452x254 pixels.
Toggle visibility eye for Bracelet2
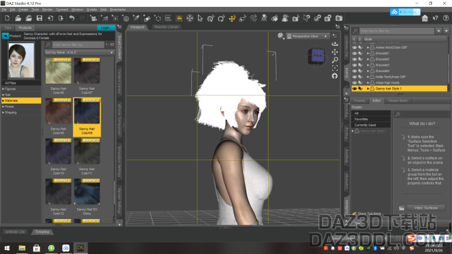[354, 59]
